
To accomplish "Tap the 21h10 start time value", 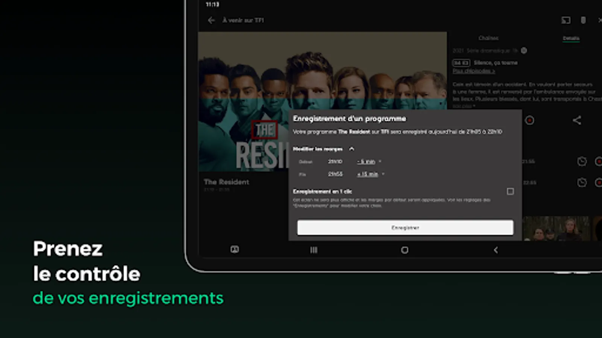I will 335,161.
